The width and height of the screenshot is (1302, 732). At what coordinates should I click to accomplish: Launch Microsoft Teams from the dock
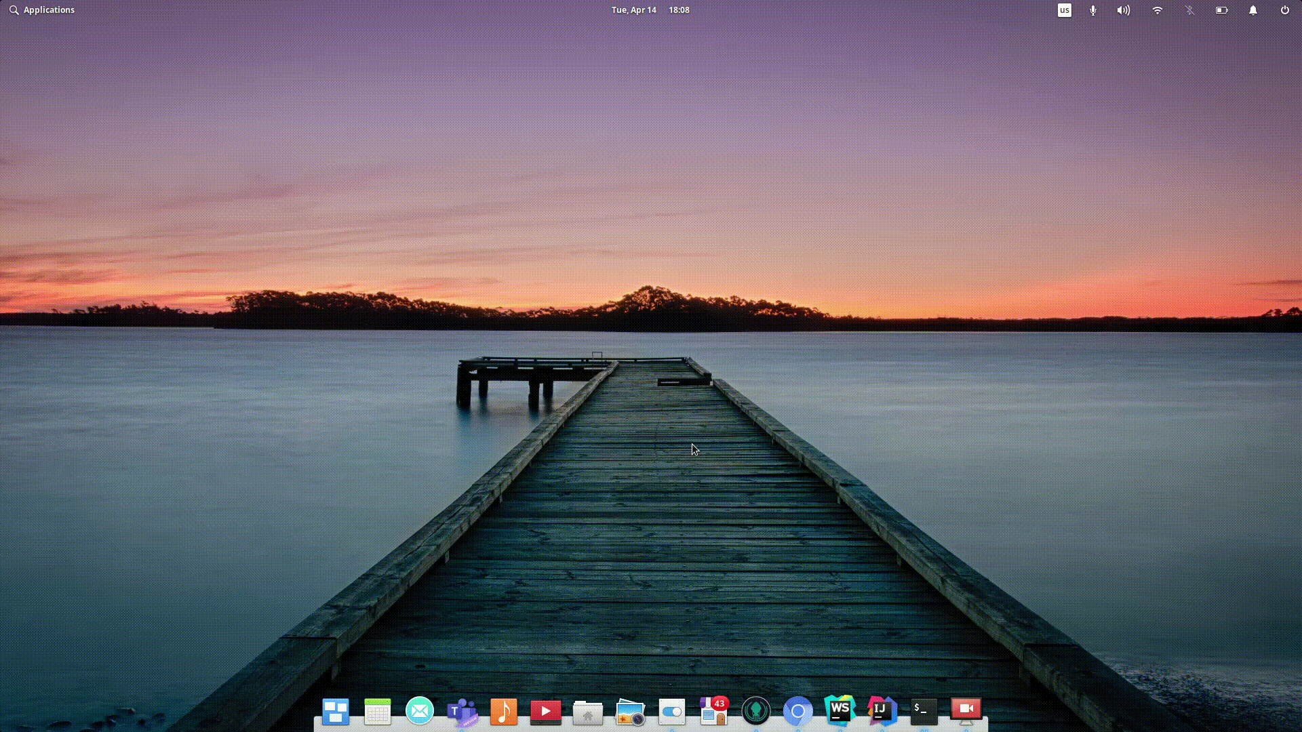click(x=462, y=712)
